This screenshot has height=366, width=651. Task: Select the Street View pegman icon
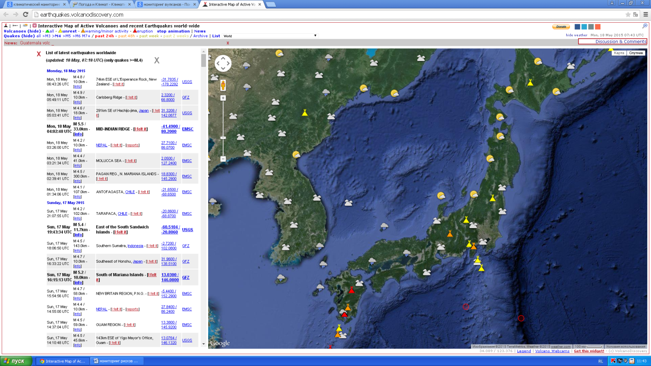pyautogui.click(x=223, y=85)
